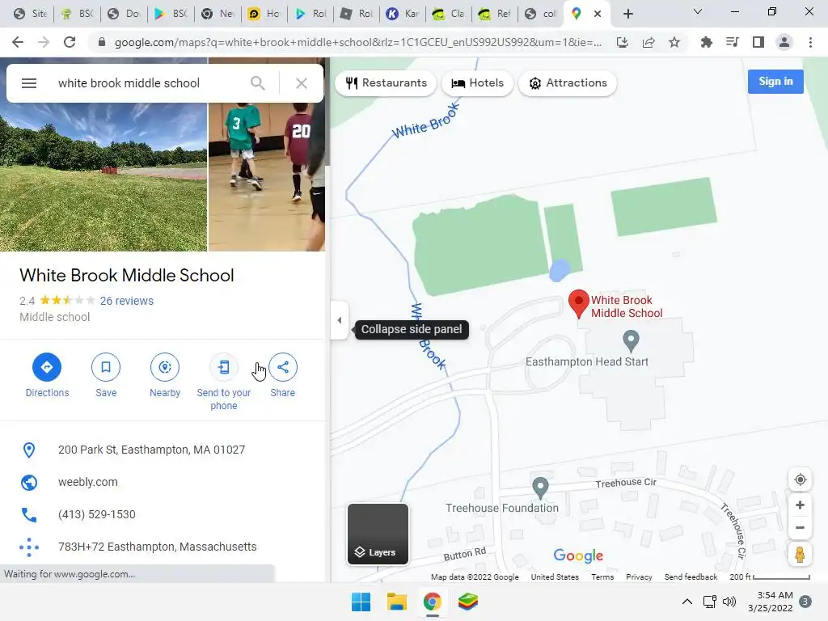828x621 pixels.
Task: Sign in to Google account
Action: pyautogui.click(x=775, y=82)
